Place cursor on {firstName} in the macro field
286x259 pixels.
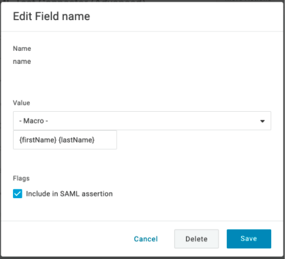click(x=38, y=140)
